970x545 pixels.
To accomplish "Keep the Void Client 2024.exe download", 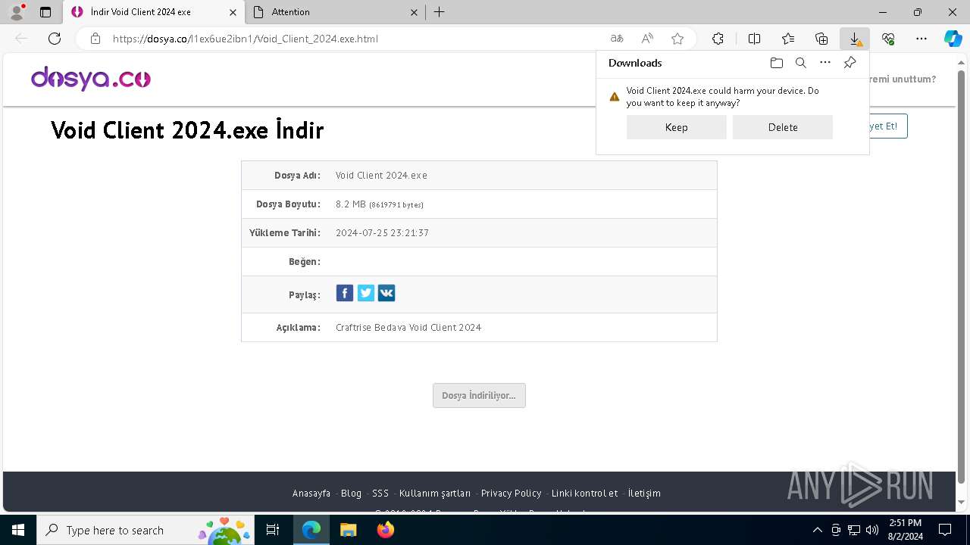I will tap(677, 127).
